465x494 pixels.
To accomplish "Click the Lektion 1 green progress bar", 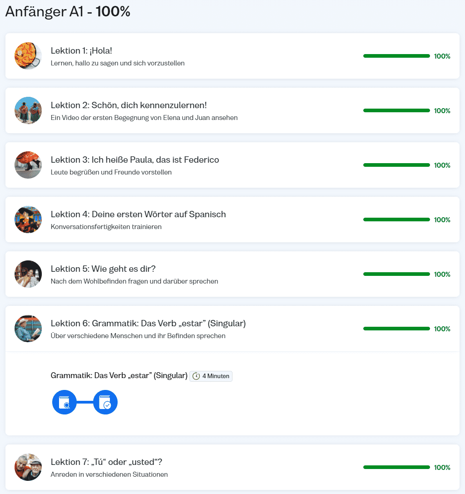I will [x=396, y=56].
